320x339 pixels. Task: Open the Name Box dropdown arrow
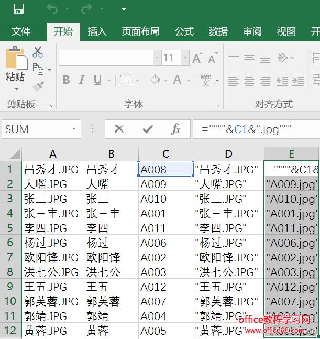74,129
